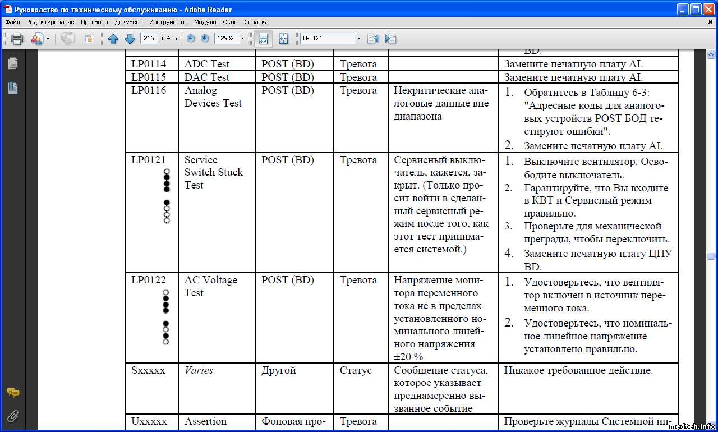Viewport: 718px width, 432px height.
Task: Go to previous page with up arrow
Action: coord(113,39)
